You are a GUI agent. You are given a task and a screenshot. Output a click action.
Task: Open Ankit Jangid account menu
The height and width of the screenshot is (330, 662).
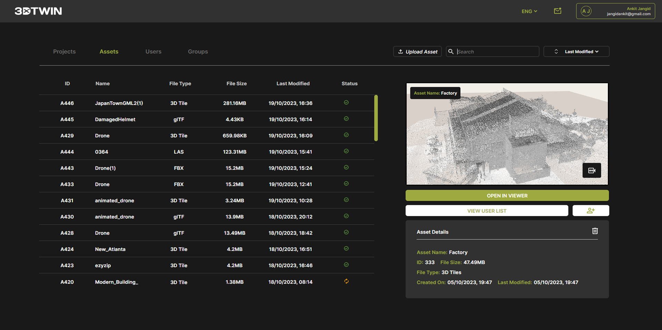[x=615, y=11]
